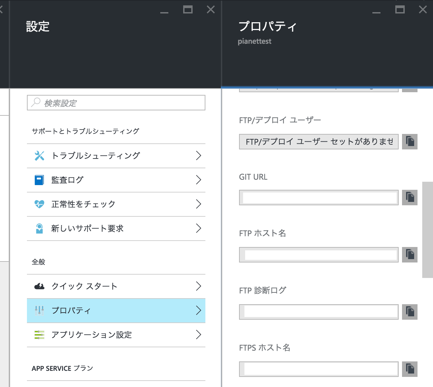
Task: Select the クイック スタート menu entry
Action: point(116,286)
